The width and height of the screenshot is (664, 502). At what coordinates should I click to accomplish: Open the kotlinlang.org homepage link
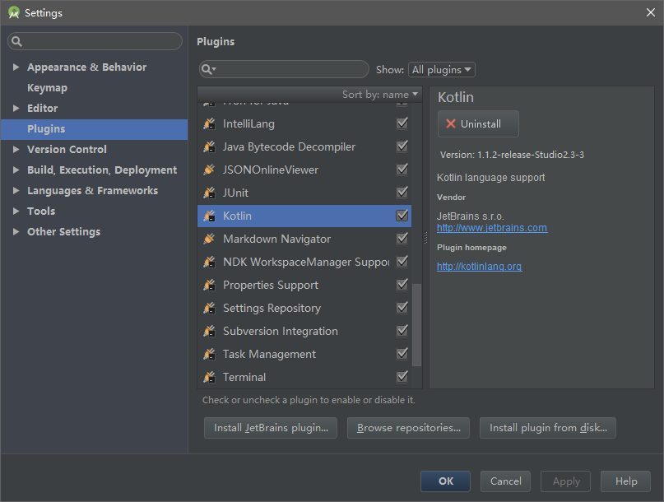479,267
